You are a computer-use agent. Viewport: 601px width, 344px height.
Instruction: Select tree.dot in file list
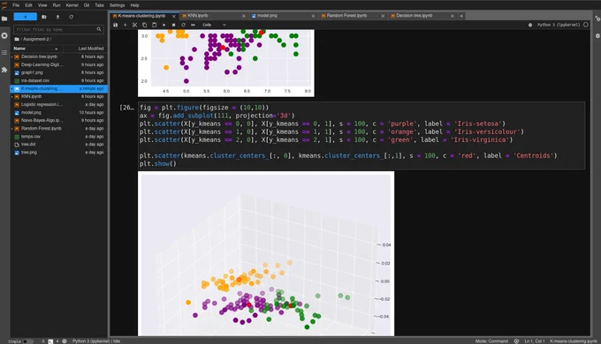click(x=59, y=145)
